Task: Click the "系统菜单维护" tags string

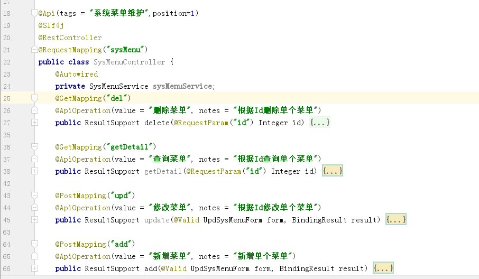Action: pyautogui.click(x=119, y=13)
